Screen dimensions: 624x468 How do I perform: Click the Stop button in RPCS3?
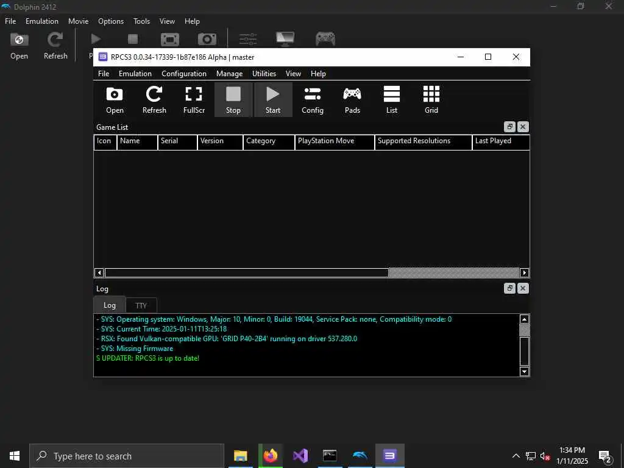233,99
